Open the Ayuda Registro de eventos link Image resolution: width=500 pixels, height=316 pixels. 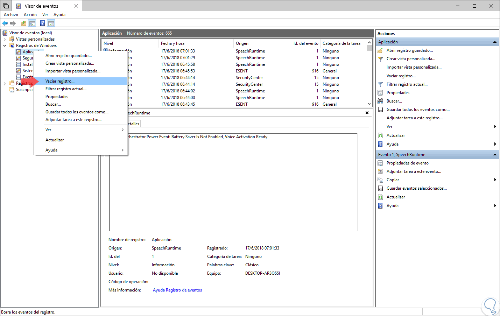(x=177, y=290)
